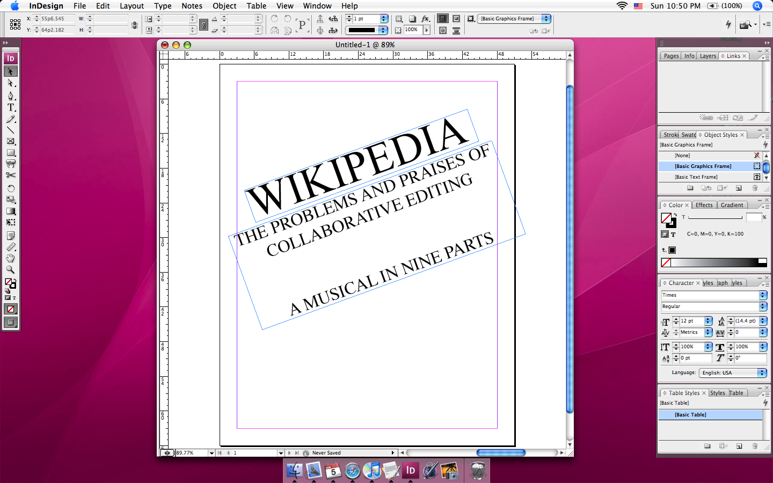Swap fill and stroke arrows in toolbox
Screen dimensions: 773x483
coord(14,280)
